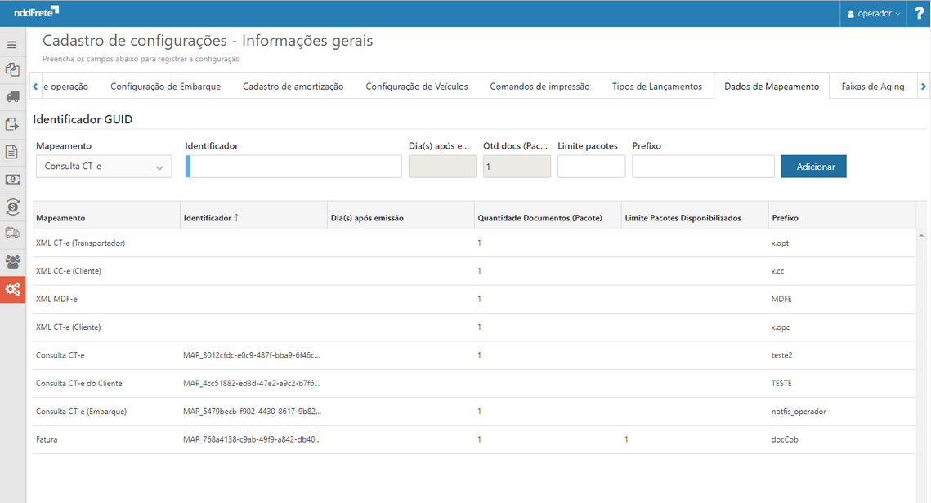Switch to the Faixas de Aging tab

click(873, 85)
